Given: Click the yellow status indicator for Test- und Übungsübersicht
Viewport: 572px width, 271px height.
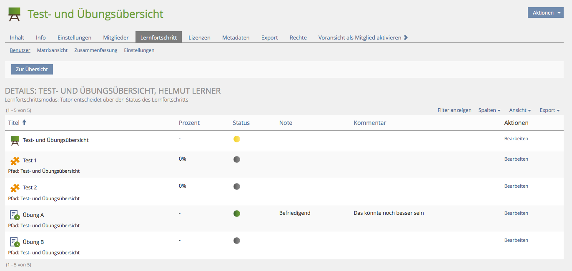Looking at the screenshot, I should (237, 139).
